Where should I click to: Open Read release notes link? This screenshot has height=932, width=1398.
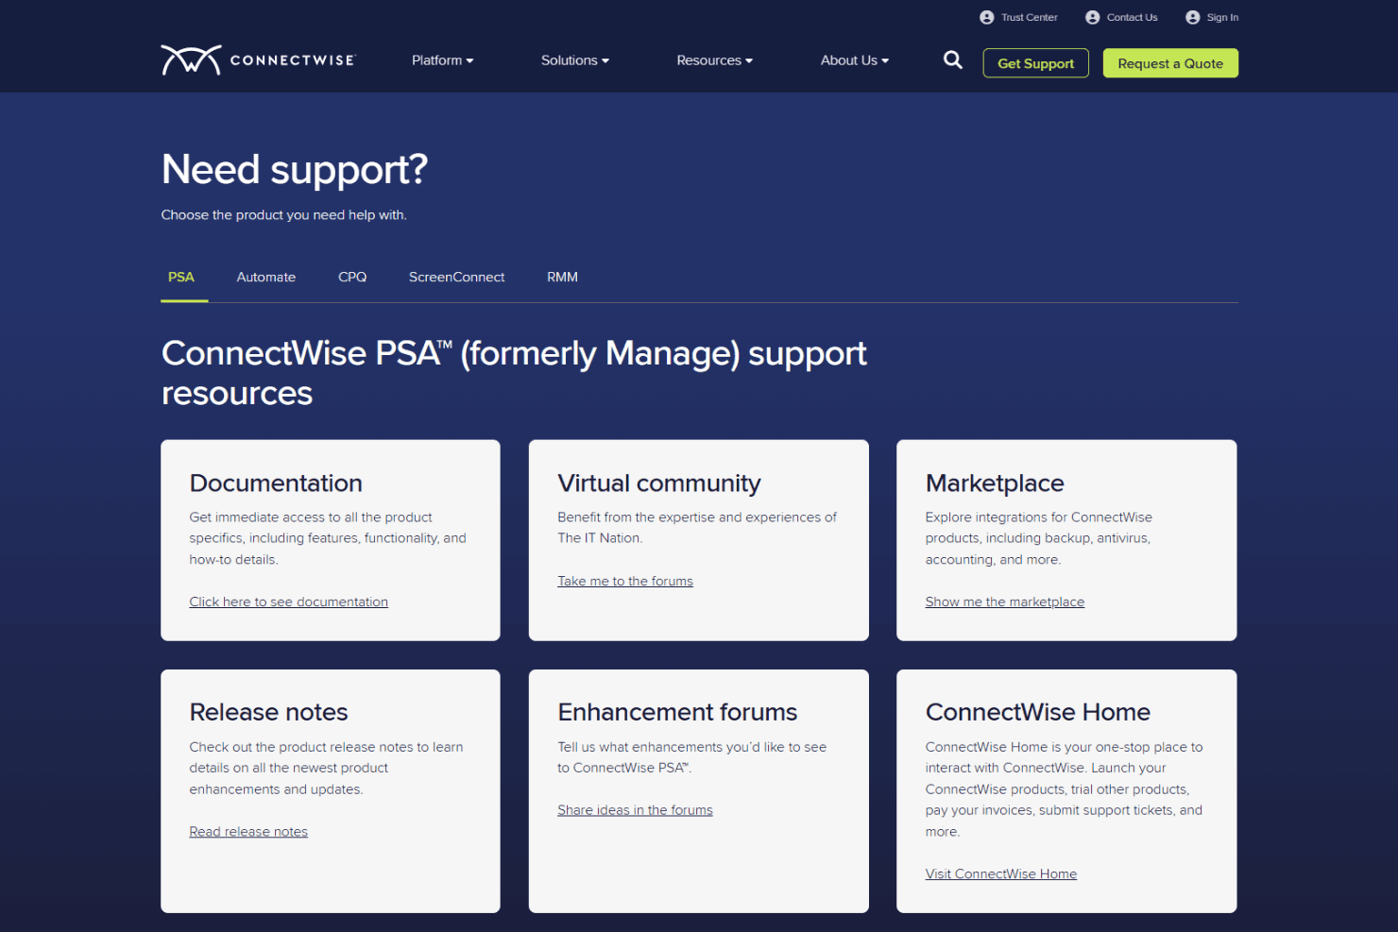click(x=248, y=832)
